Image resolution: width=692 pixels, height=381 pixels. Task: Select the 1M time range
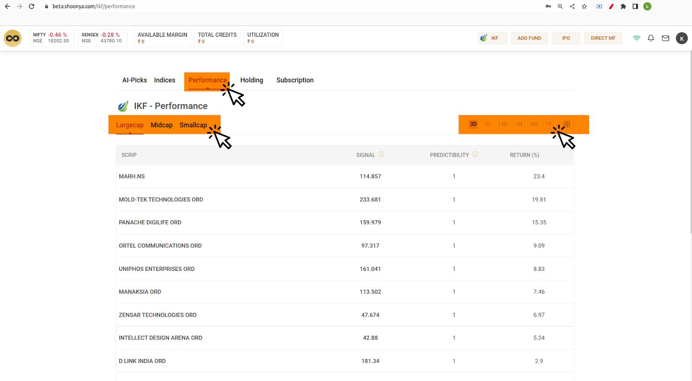[519, 124]
